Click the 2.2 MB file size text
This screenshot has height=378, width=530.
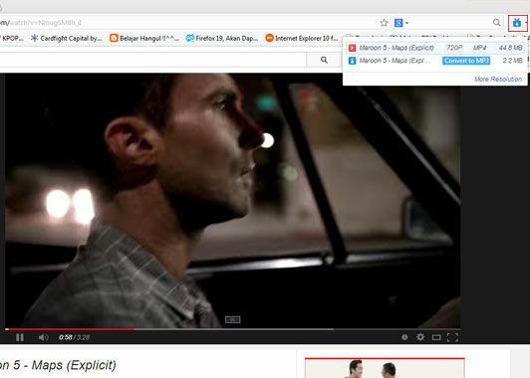(513, 61)
